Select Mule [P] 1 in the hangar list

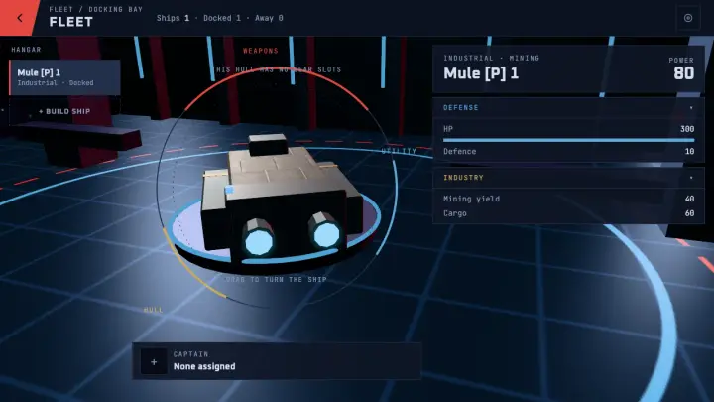[64, 77]
